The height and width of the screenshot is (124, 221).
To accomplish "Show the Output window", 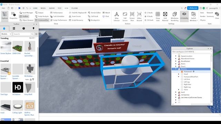I will (x=39, y=13).
